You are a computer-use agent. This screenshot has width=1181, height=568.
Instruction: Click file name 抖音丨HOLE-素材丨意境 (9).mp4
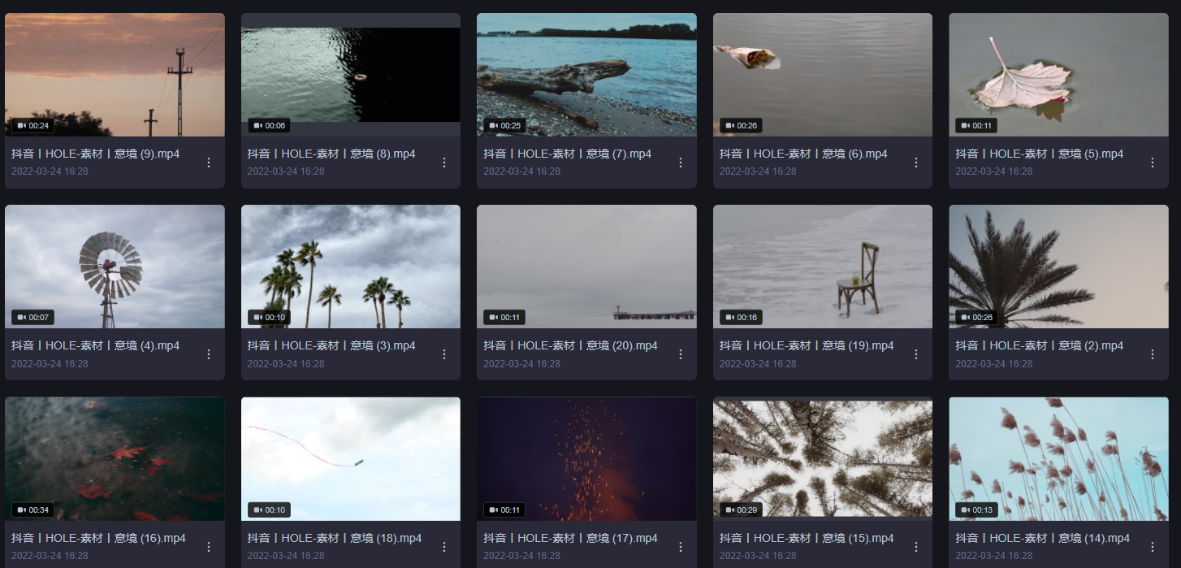pyautogui.click(x=96, y=154)
